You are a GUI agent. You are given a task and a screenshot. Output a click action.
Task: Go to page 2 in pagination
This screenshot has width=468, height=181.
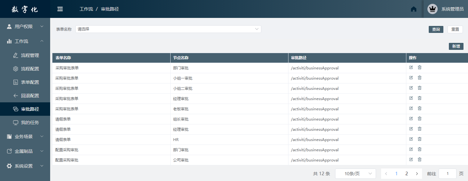click(407, 174)
